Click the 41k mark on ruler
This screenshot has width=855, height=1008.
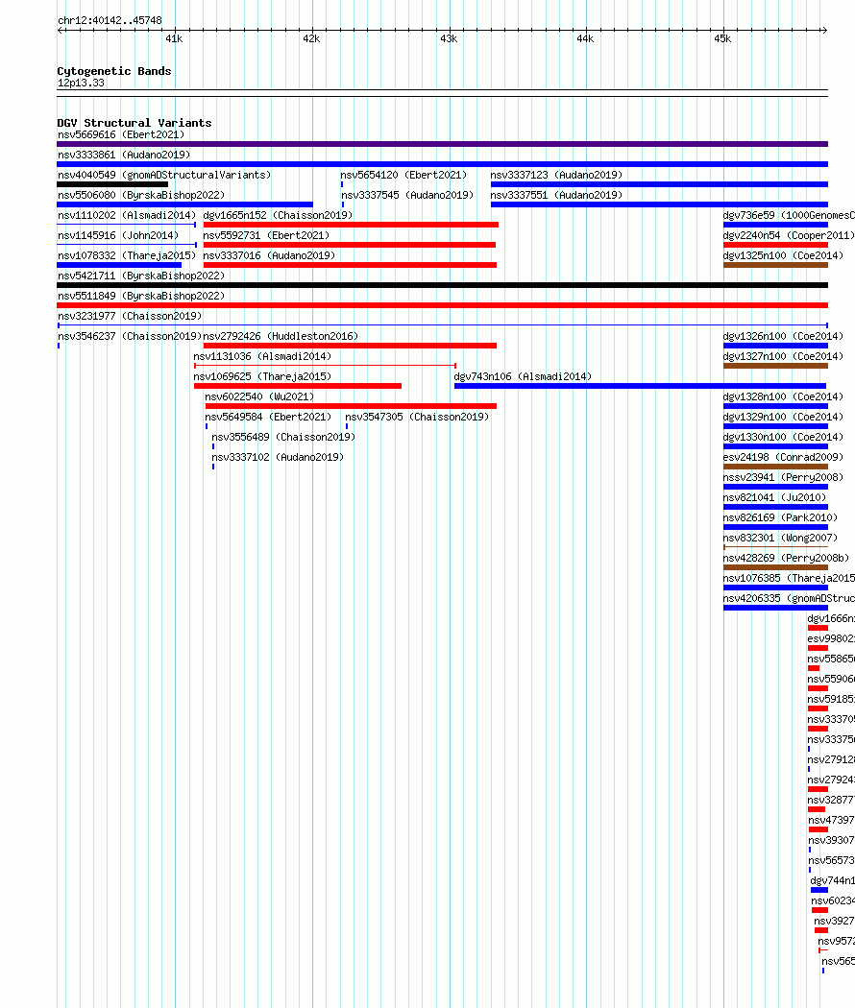pos(174,38)
